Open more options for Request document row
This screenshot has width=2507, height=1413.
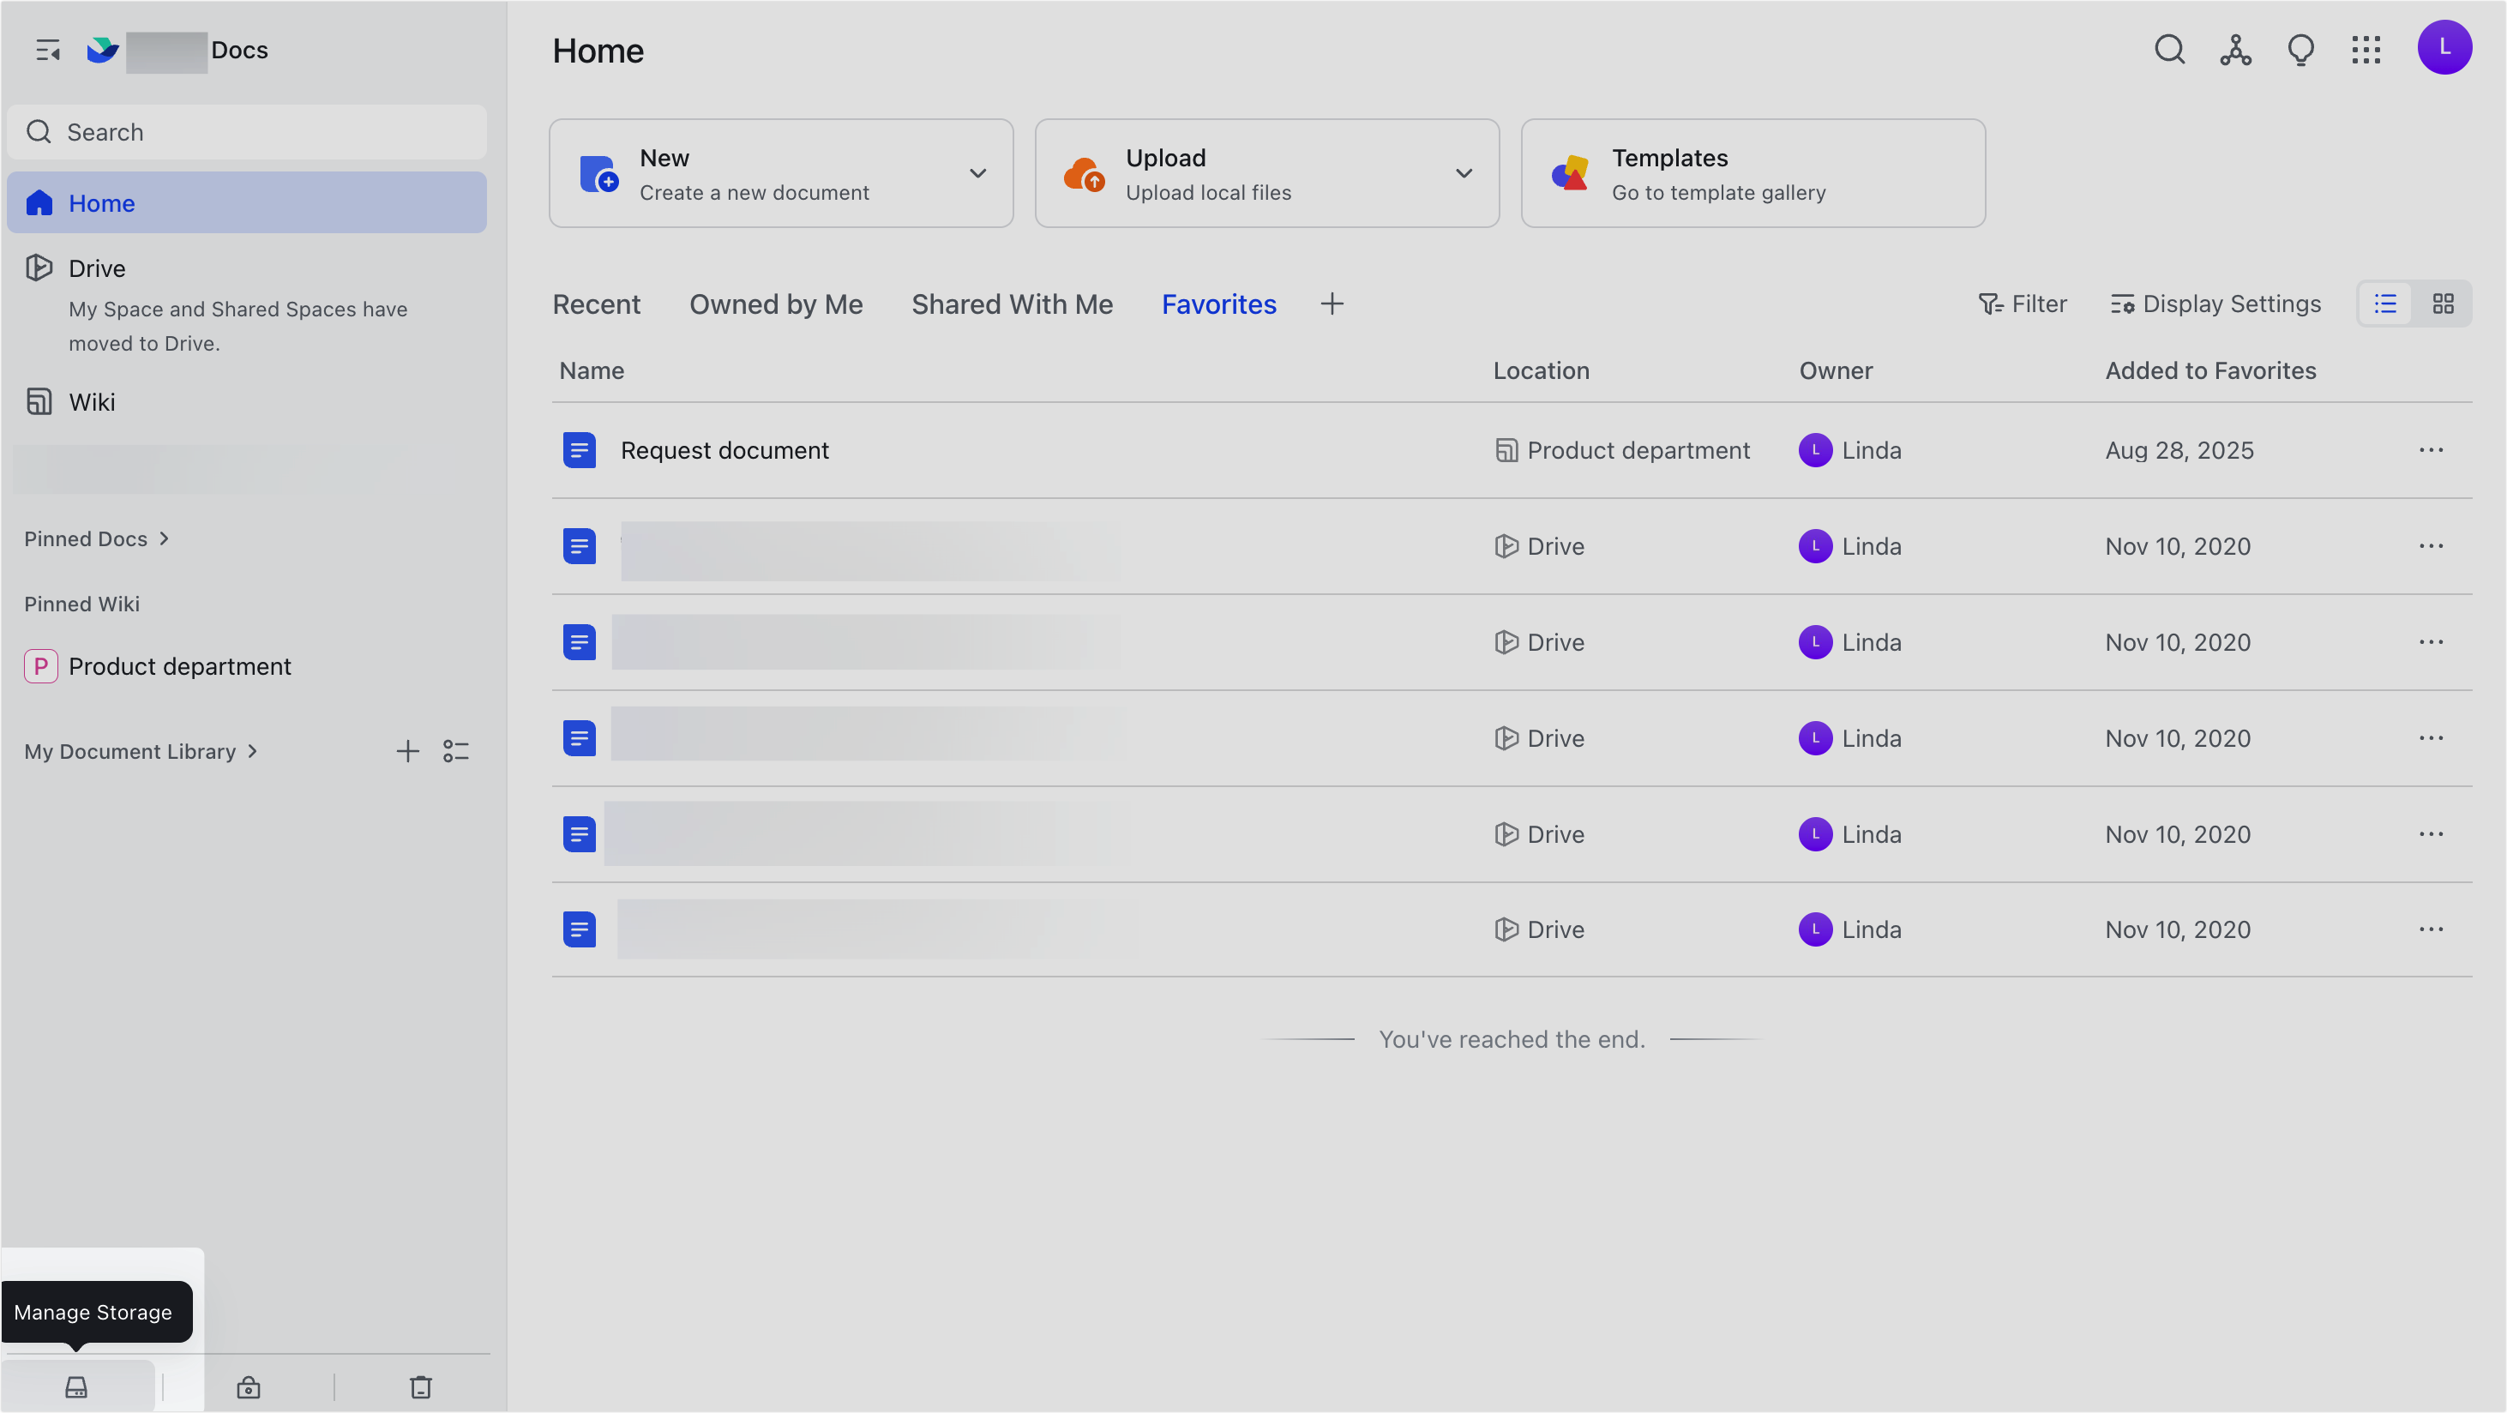[2430, 450]
